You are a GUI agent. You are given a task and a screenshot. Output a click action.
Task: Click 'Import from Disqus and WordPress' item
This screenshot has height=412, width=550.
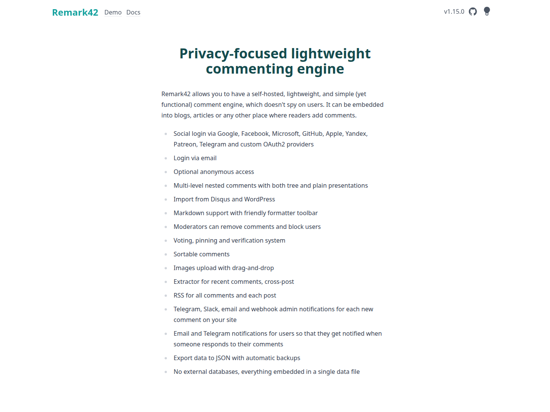pyautogui.click(x=224, y=199)
